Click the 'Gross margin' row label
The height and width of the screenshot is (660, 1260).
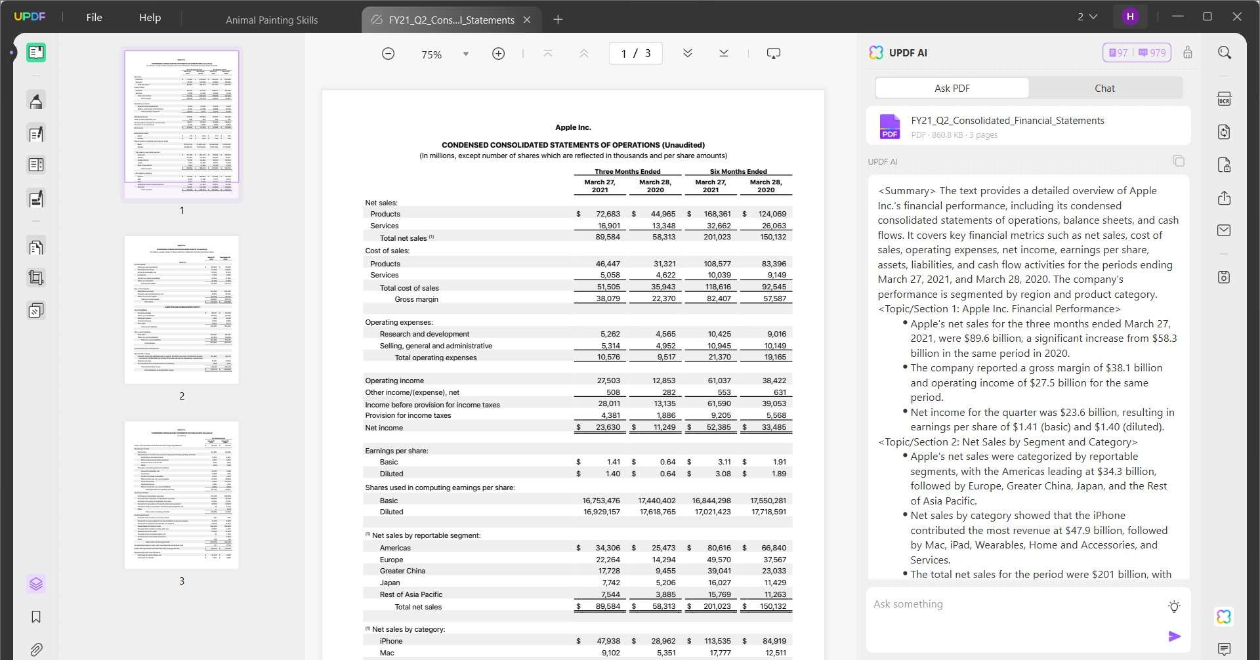416,299
